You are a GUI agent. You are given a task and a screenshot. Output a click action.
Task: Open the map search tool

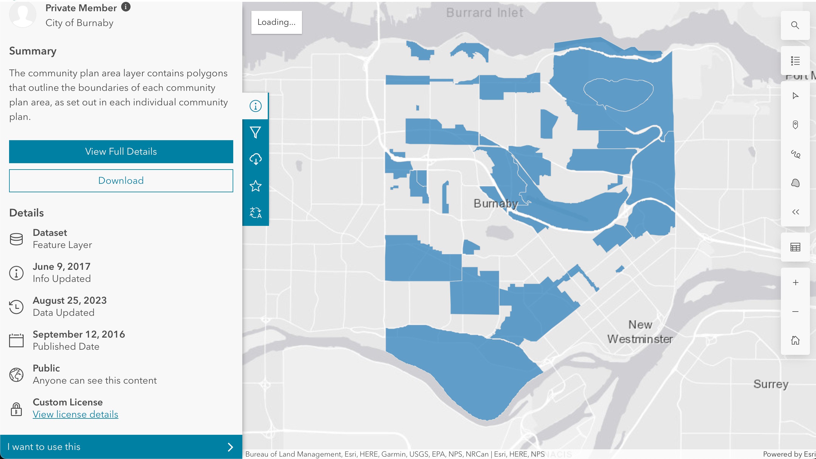[x=795, y=25]
